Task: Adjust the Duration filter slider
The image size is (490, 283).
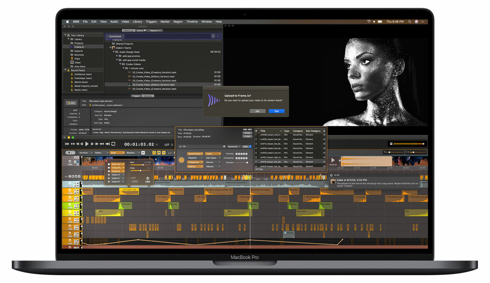Action: 242,162
